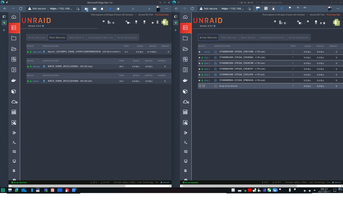343x200 pixels.
Task: Click version info icon beside 6.9.2, left window
Action: 43,26
